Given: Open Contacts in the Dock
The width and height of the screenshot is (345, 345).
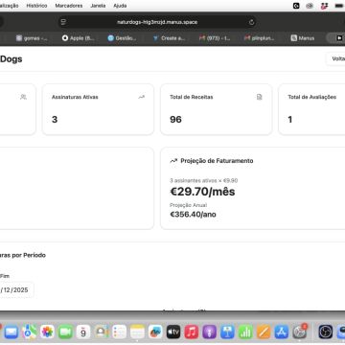Looking at the screenshot, I should click(102, 332).
